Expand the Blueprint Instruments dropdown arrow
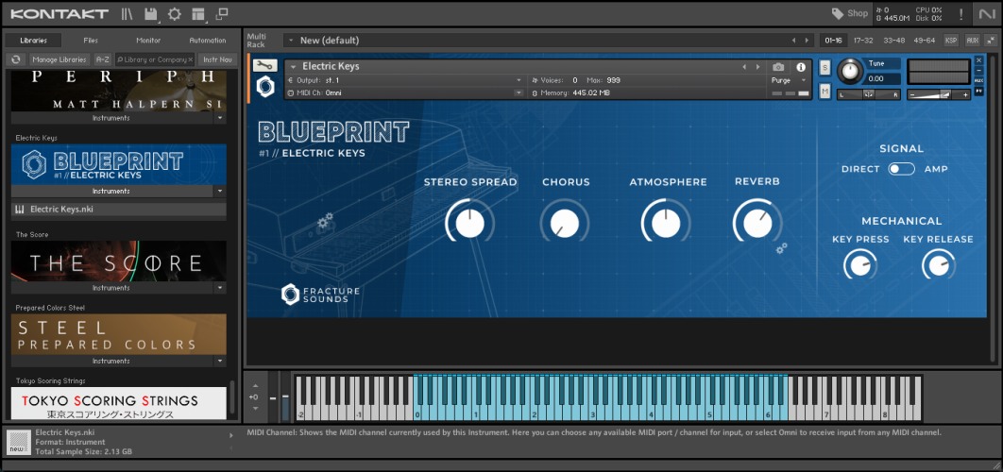The width and height of the screenshot is (1003, 472). (x=219, y=191)
